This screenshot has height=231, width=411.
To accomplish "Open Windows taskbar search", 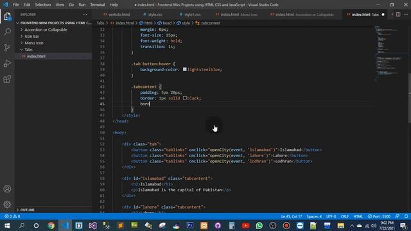I will click(22, 225).
